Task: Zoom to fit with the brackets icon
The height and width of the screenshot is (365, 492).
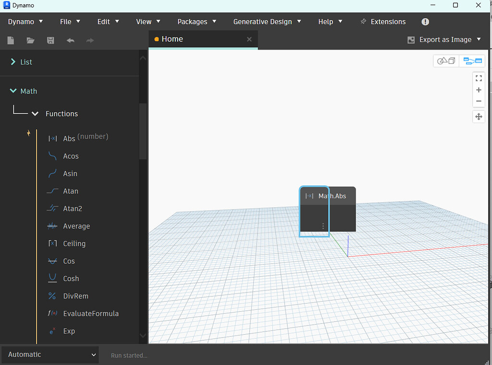Action: tap(479, 78)
